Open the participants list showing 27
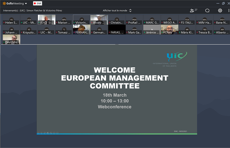Screen dimensions: 230x148 [x=193, y=10]
